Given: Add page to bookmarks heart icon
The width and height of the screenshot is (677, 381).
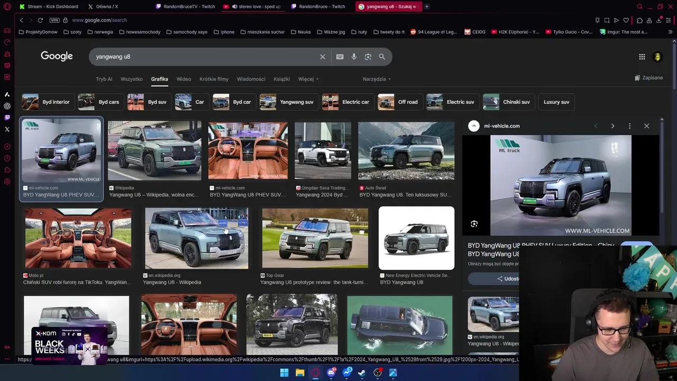Looking at the screenshot, I should pos(626,20).
